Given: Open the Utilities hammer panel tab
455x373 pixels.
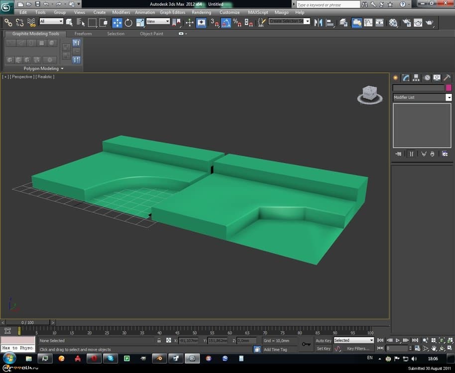Looking at the screenshot, I should click(447, 78).
